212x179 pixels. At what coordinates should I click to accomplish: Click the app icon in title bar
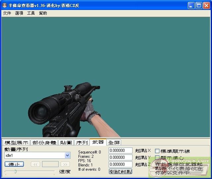(x=4, y=5)
